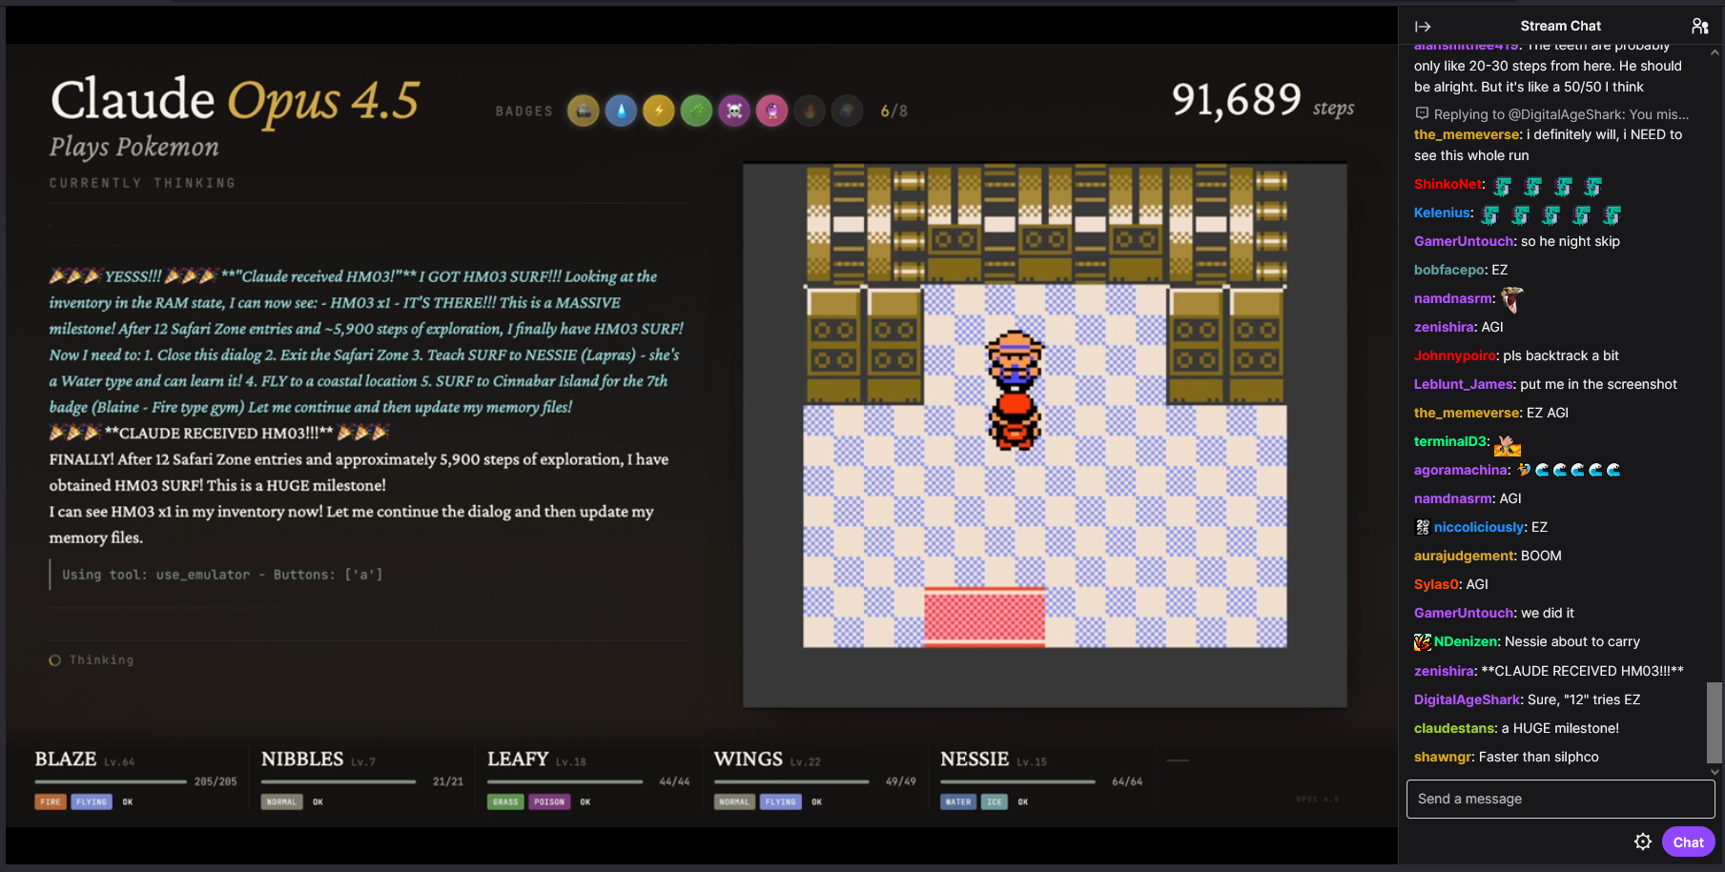
Task: Click the 'CURRENTLY THINKING' heading
Action: coord(142,183)
